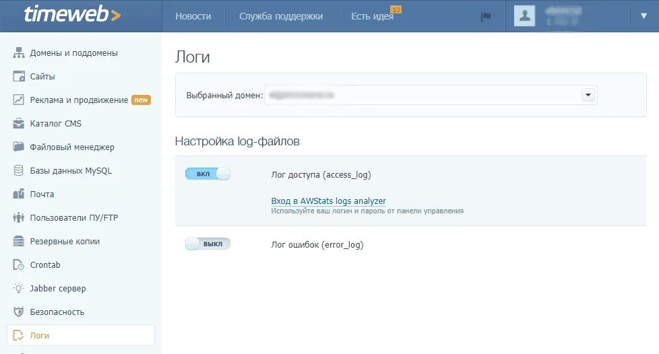Click the Выбранный домен: label

click(224, 96)
